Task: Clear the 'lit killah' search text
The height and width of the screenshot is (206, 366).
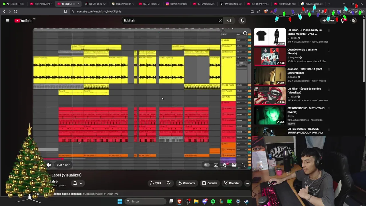Action: click(220, 21)
